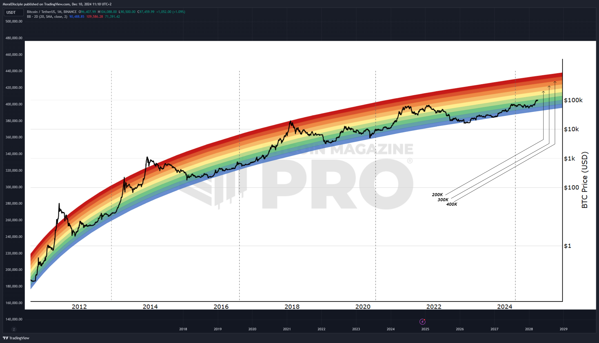Click the 320,000.00 price axis label

(14, 171)
